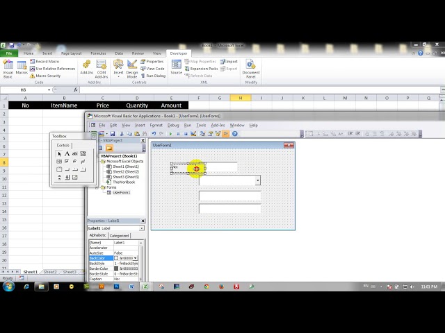The image size is (445, 333).
Task: Toggle Design Mode in the VBA toolbar
Action: 193,134
